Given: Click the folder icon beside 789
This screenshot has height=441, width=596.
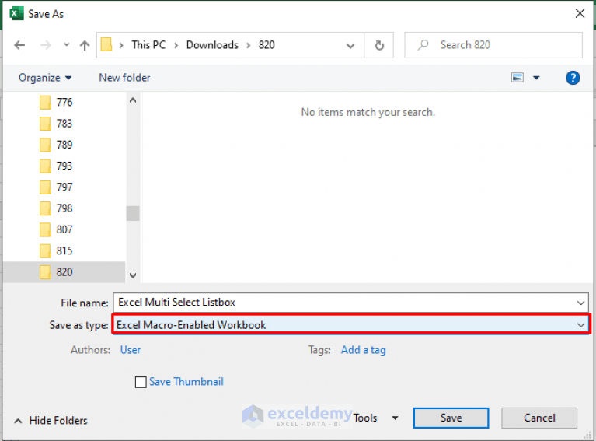Looking at the screenshot, I should tap(45, 145).
